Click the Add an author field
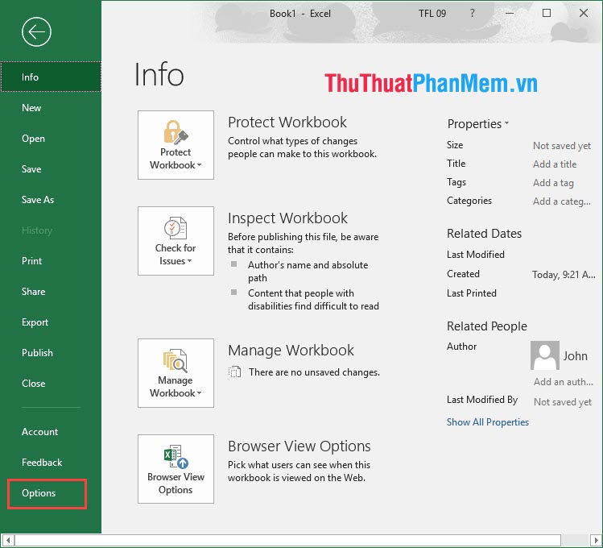 563,382
